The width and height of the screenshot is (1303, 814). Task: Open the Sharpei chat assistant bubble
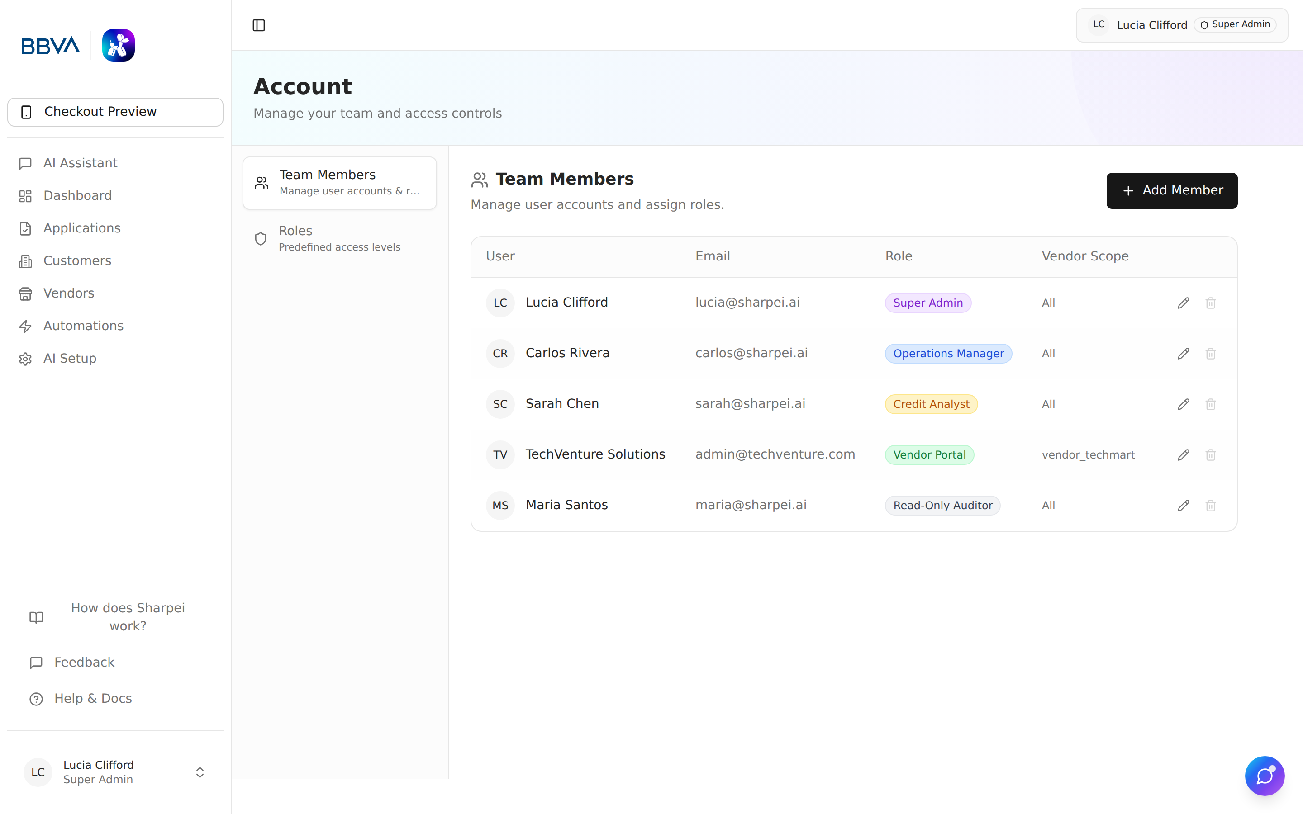1265,776
